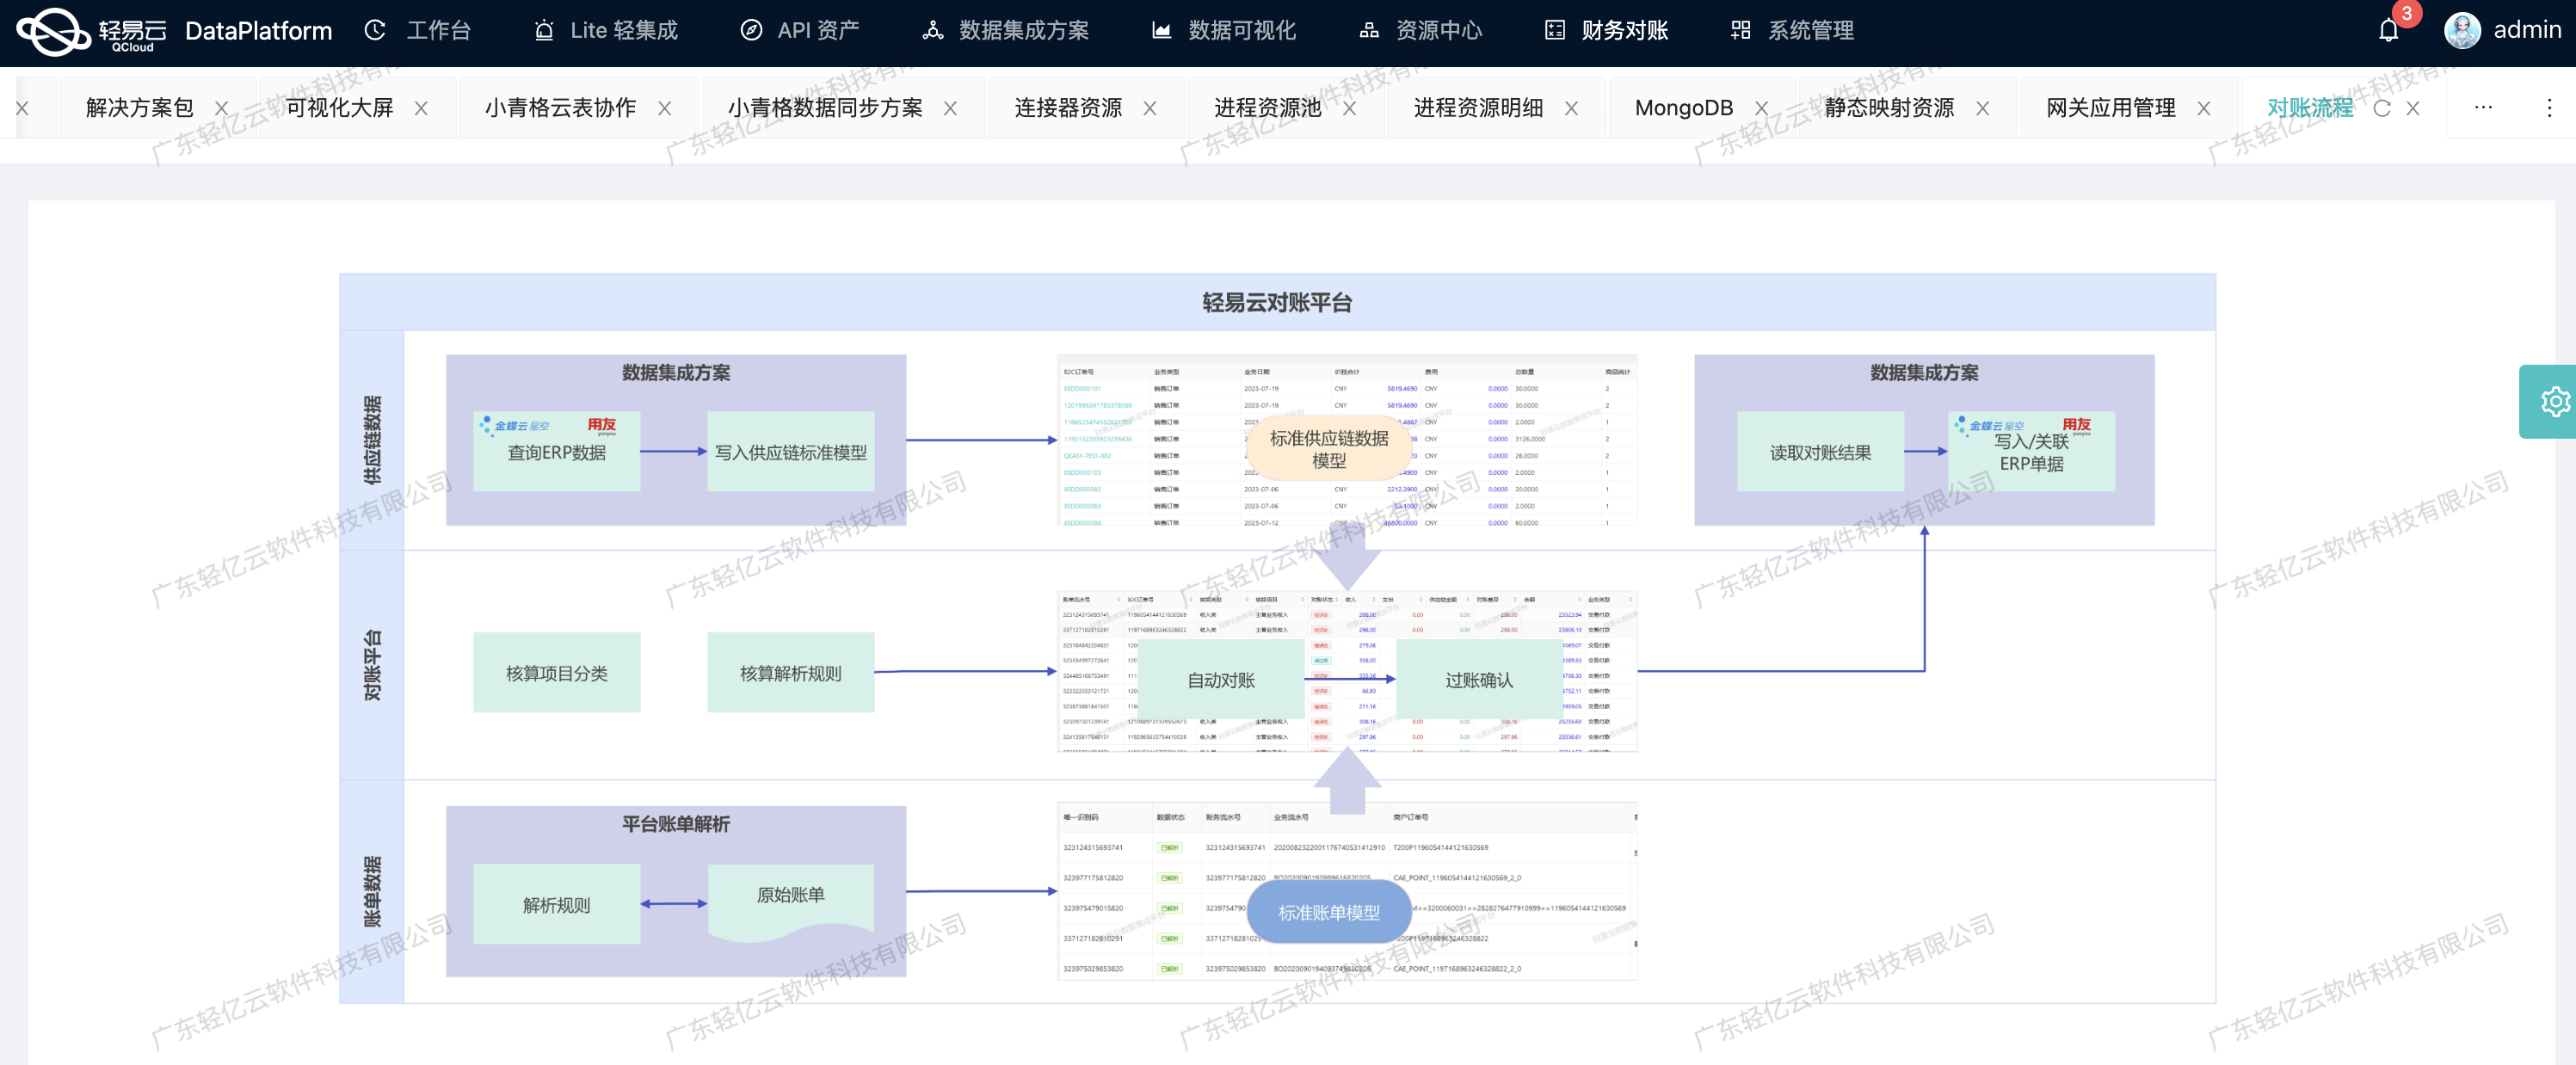Close the 对账流程 tab
The width and height of the screenshot is (2576, 1065).
pos(2412,108)
